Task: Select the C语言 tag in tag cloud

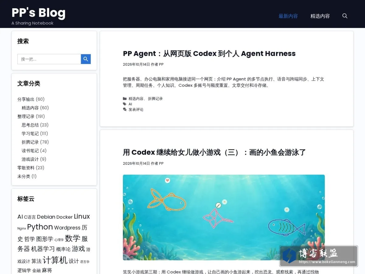Action: click(30, 217)
